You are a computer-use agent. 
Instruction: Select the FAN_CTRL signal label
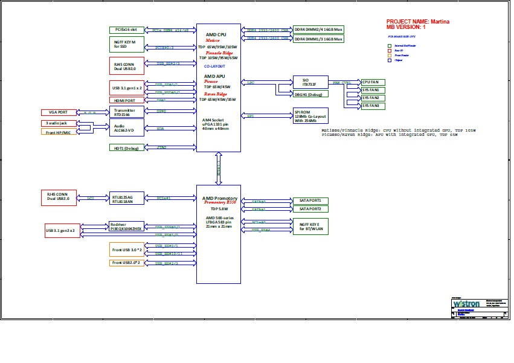[342, 83]
